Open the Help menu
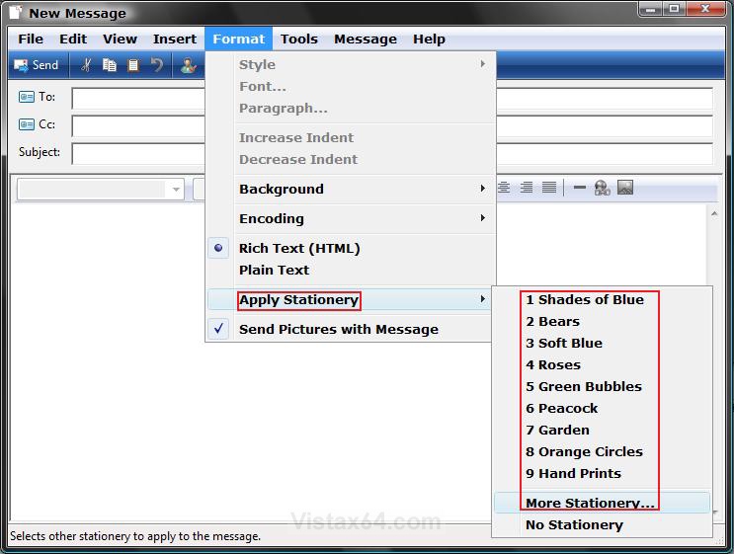This screenshot has height=554, width=734. pyautogui.click(x=429, y=39)
